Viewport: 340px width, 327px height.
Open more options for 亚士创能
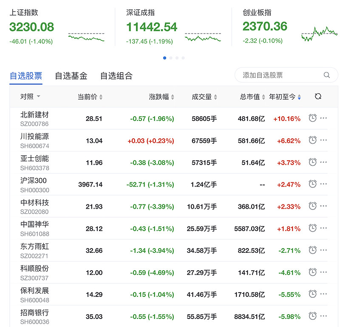point(323,162)
